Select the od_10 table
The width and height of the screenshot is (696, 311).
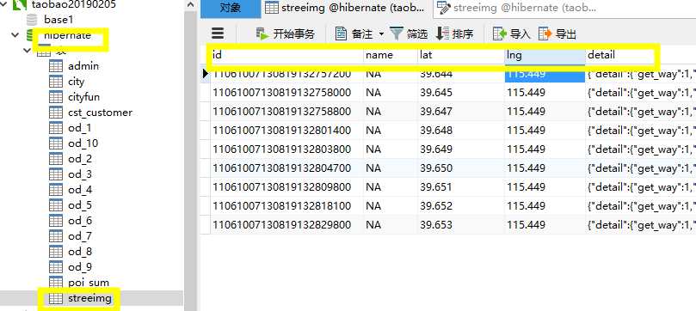[83, 143]
